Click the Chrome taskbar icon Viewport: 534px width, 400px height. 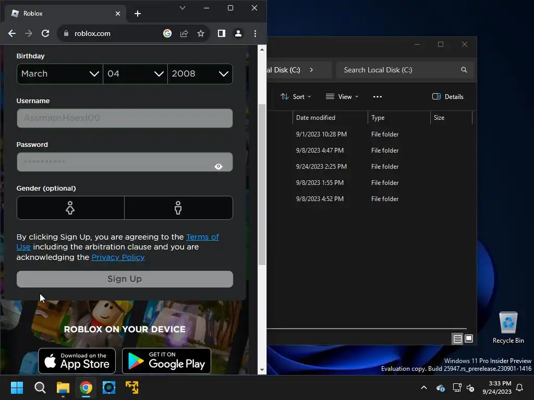(x=86, y=387)
